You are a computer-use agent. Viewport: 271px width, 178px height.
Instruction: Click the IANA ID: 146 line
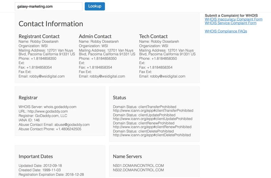click(29, 120)
